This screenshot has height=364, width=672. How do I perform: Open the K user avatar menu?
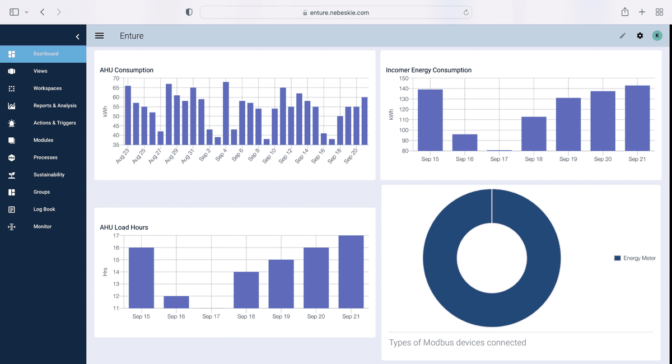[657, 35]
